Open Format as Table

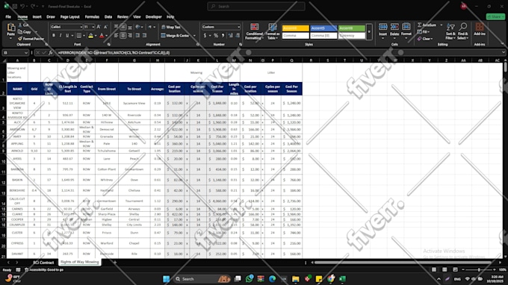point(273,31)
